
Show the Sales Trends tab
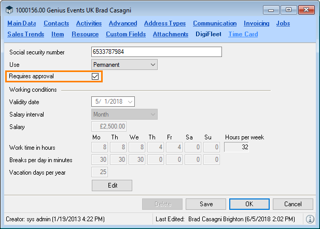(26, 34)
